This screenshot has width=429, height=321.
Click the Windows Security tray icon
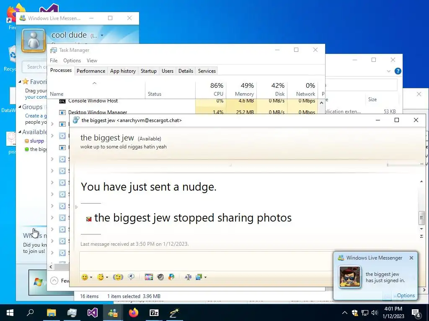coord(355,313)
